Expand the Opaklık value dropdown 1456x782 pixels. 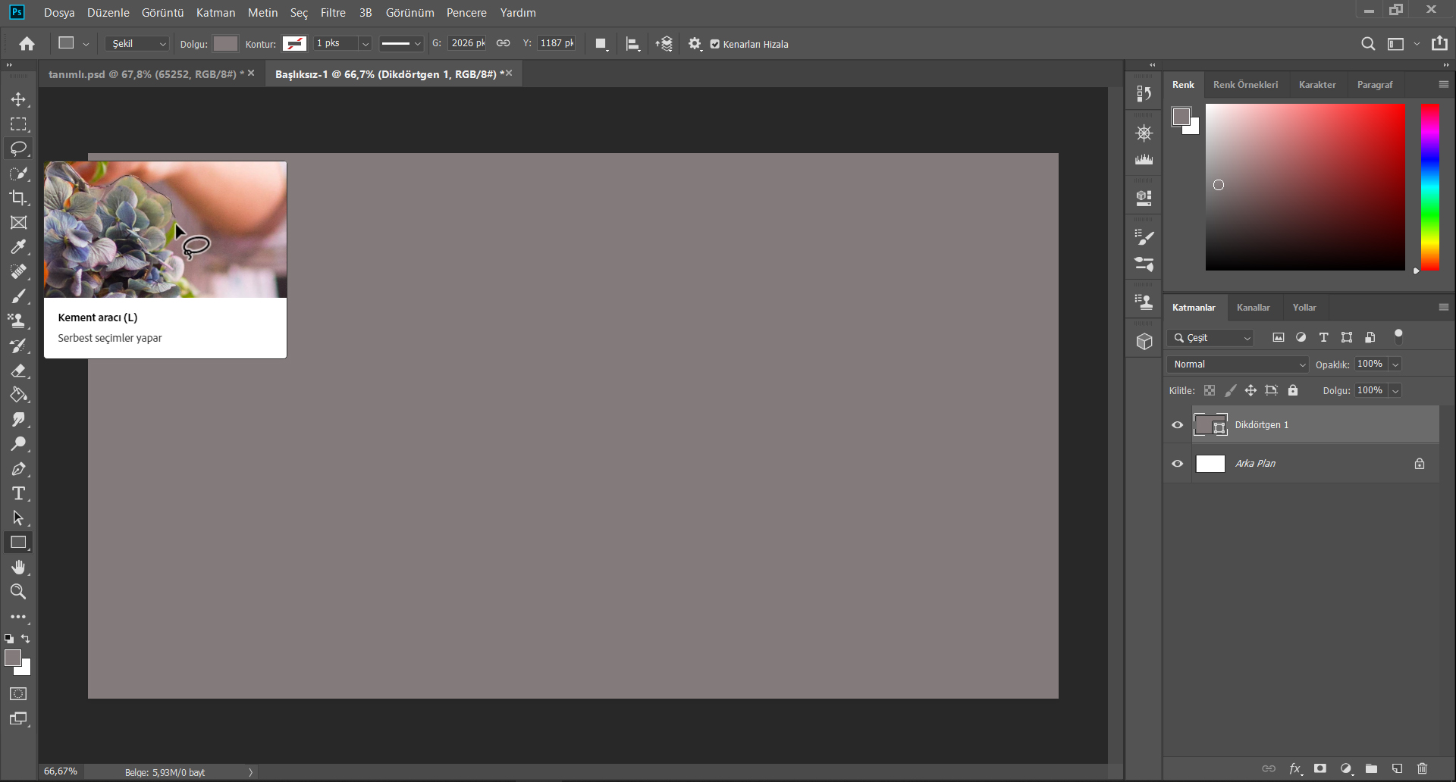(1395, 364)
